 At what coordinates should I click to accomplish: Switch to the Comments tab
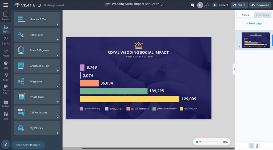[262, 15]
